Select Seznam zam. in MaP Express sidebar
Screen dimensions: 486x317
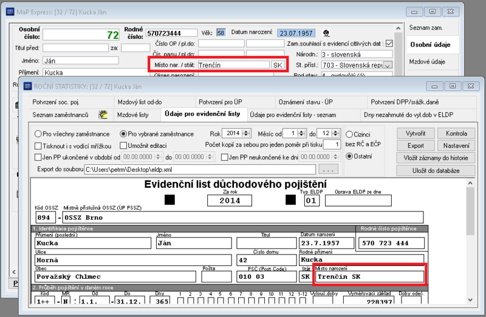pyautogui.click(x=433, y=28)
